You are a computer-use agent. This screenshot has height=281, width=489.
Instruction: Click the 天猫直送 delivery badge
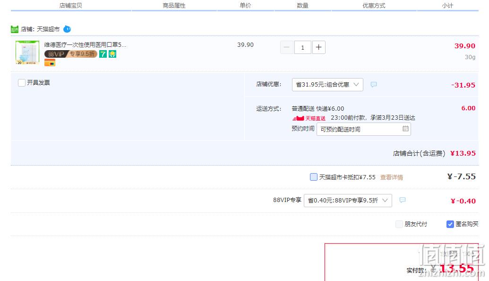coord(309,118)
